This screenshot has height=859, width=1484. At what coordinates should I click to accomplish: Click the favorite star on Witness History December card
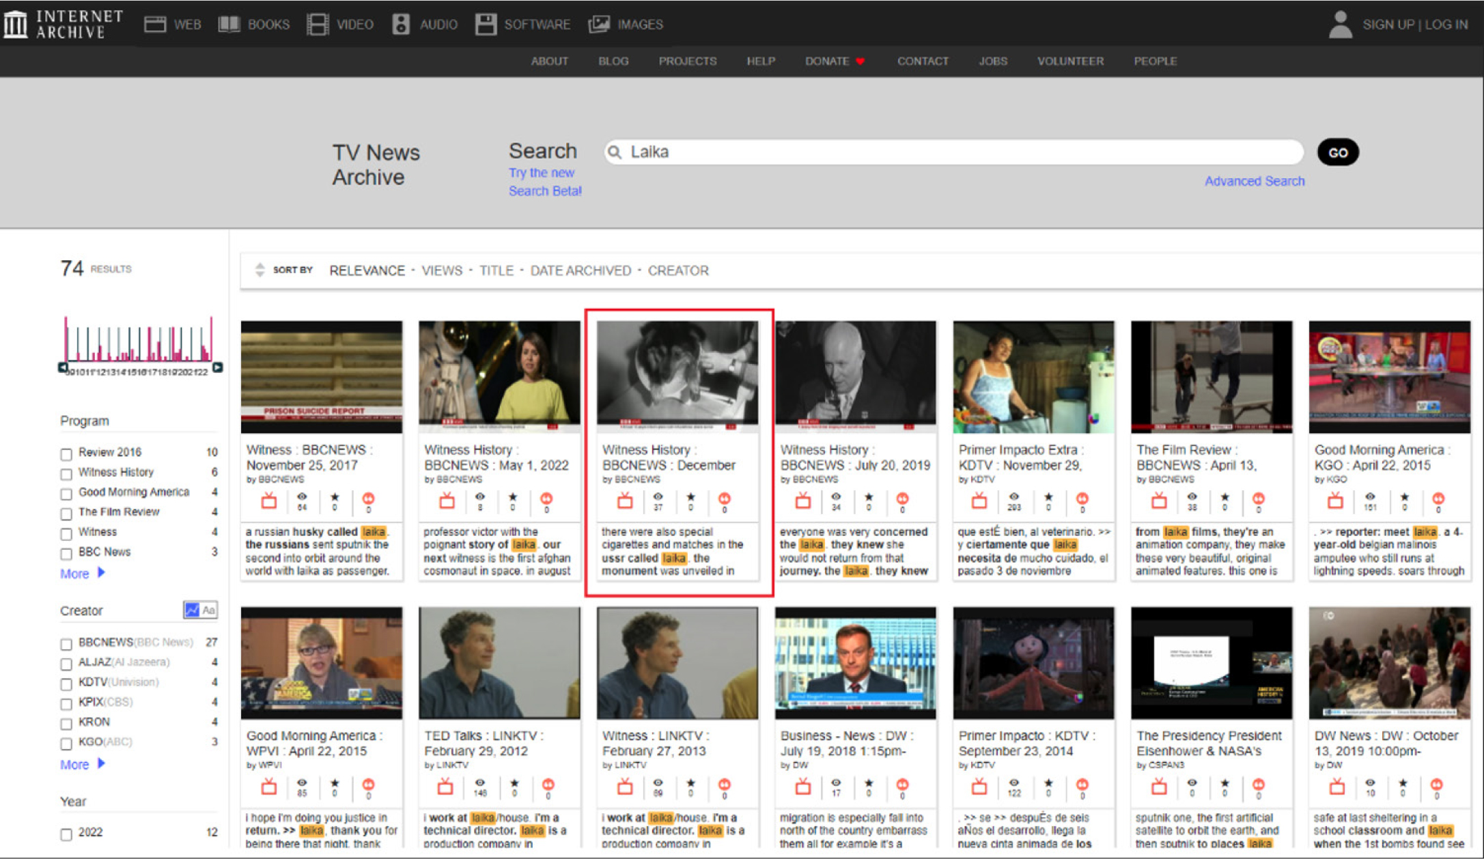[691, 497]
